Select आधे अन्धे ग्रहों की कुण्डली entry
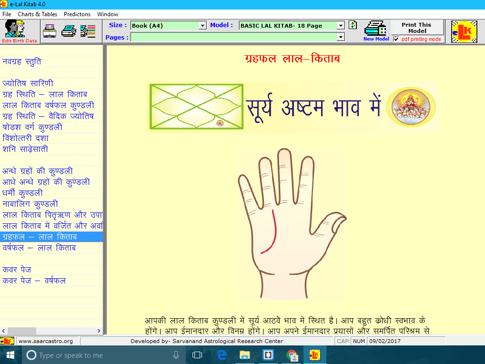Image resolution: width=485 pixels, height=364 pixels. (46, 182)
